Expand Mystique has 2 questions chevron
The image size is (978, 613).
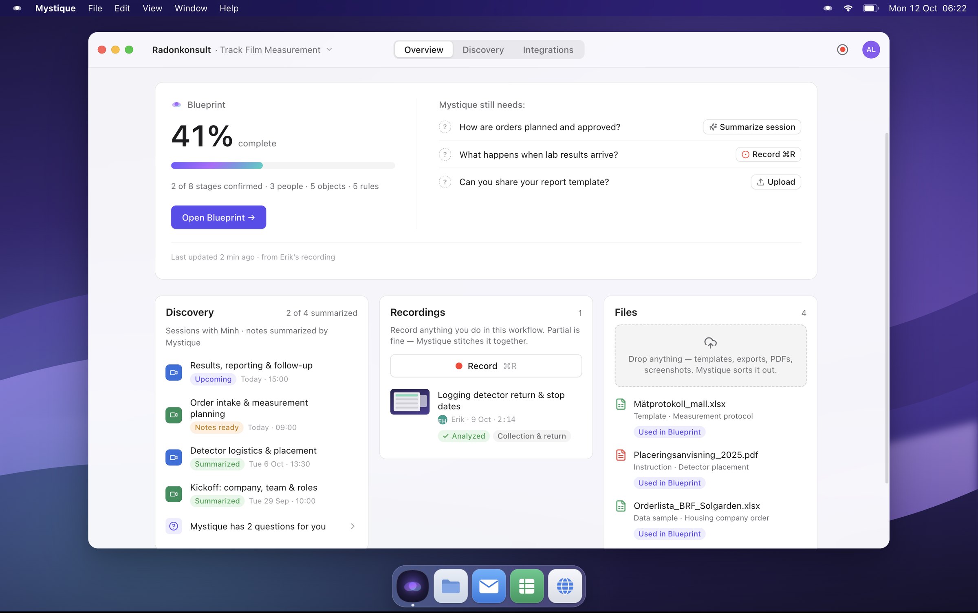coord(352,526)
